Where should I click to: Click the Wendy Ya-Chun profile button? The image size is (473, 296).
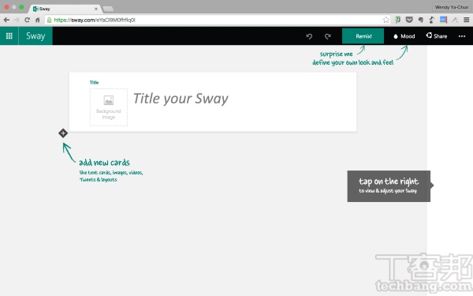452,7
